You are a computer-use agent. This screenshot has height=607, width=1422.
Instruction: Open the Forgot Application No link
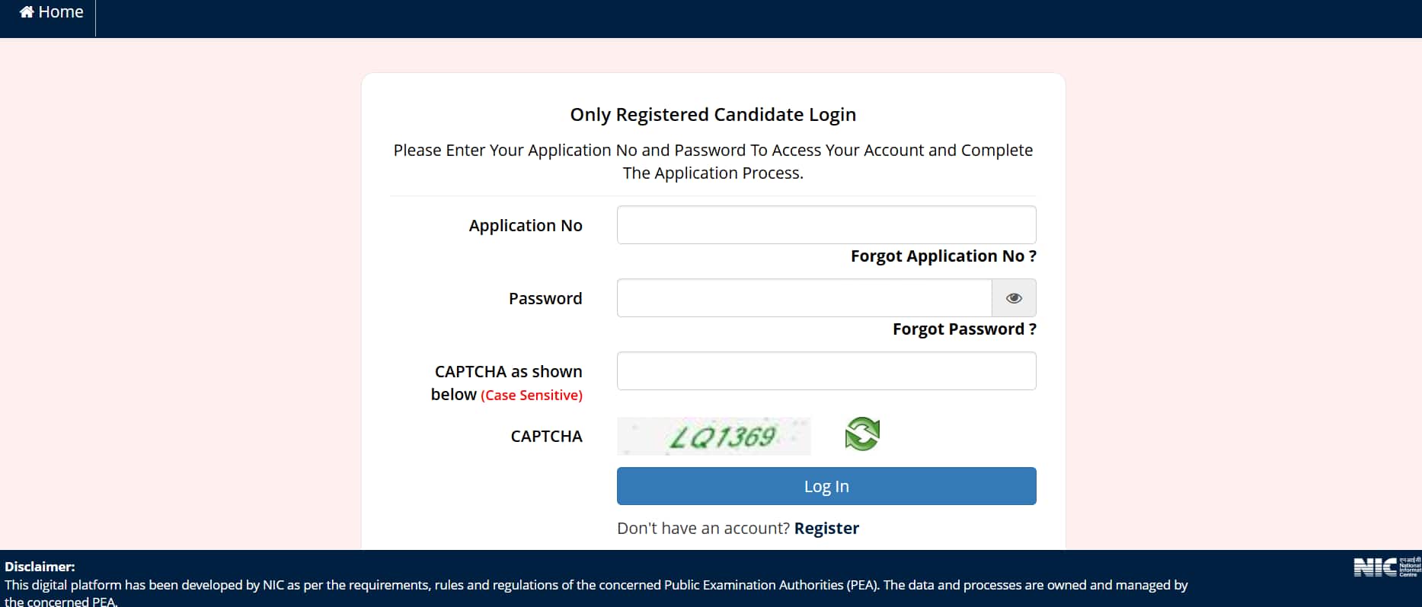click(943, 256)
